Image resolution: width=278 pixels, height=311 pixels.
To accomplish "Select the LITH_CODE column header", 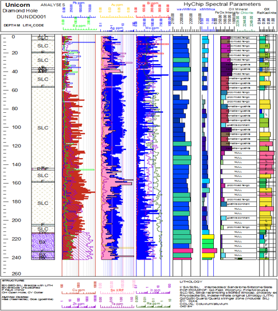I will pos(33,25).
